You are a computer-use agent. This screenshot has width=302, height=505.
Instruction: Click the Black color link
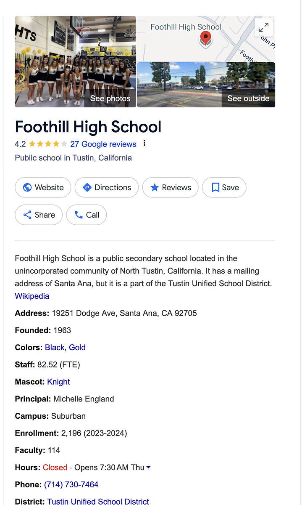[x=55, y=348]
